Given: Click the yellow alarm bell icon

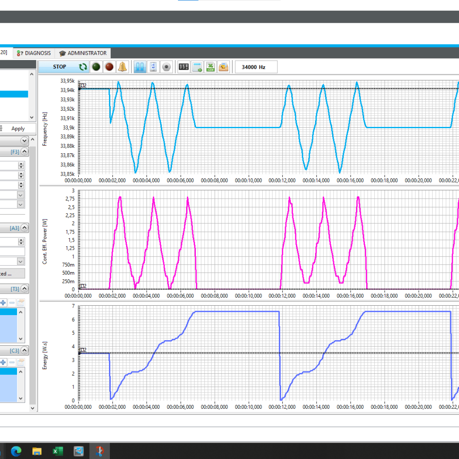Looking at the screenshot, I should click(x=122, y=67).
